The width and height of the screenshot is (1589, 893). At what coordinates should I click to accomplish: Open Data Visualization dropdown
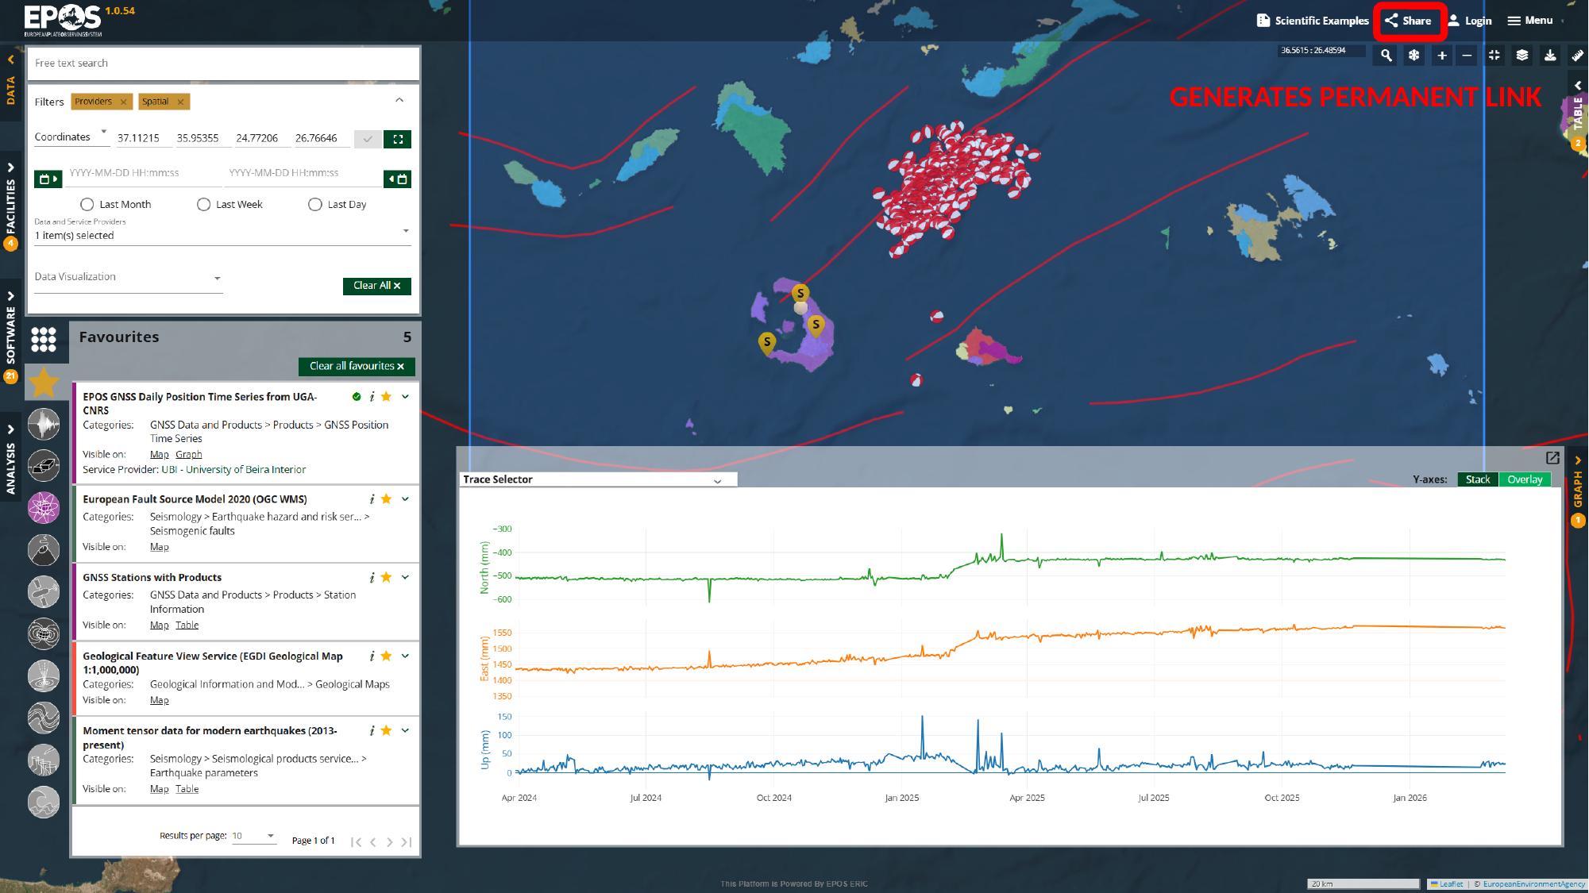pos(128,278)
